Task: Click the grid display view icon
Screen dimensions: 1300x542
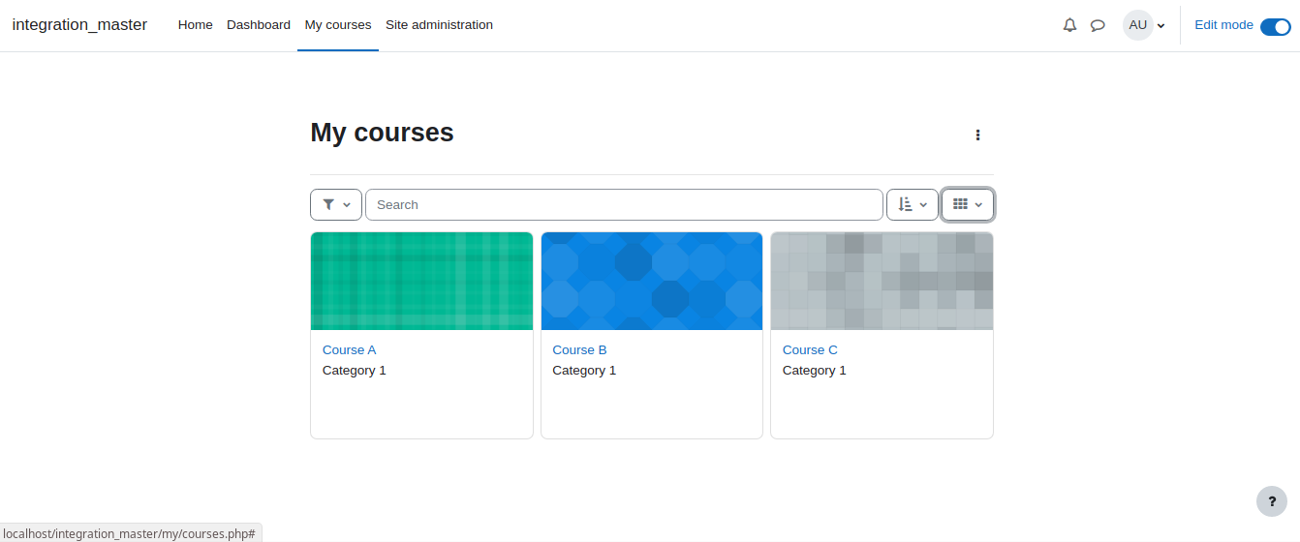Action: pos(960,204)
